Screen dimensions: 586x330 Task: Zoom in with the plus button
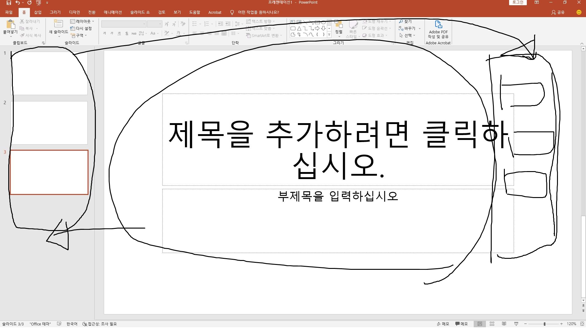[561, 324]
